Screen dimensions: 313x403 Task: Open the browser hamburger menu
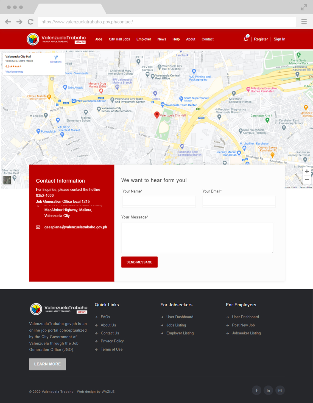coord(304,22)
